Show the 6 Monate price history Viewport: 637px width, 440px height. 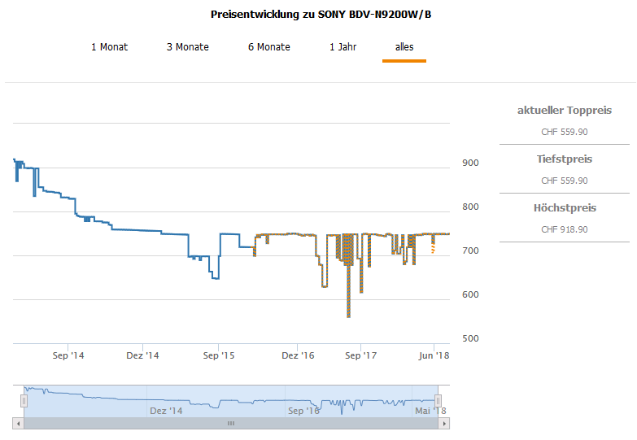coord(268,47)
